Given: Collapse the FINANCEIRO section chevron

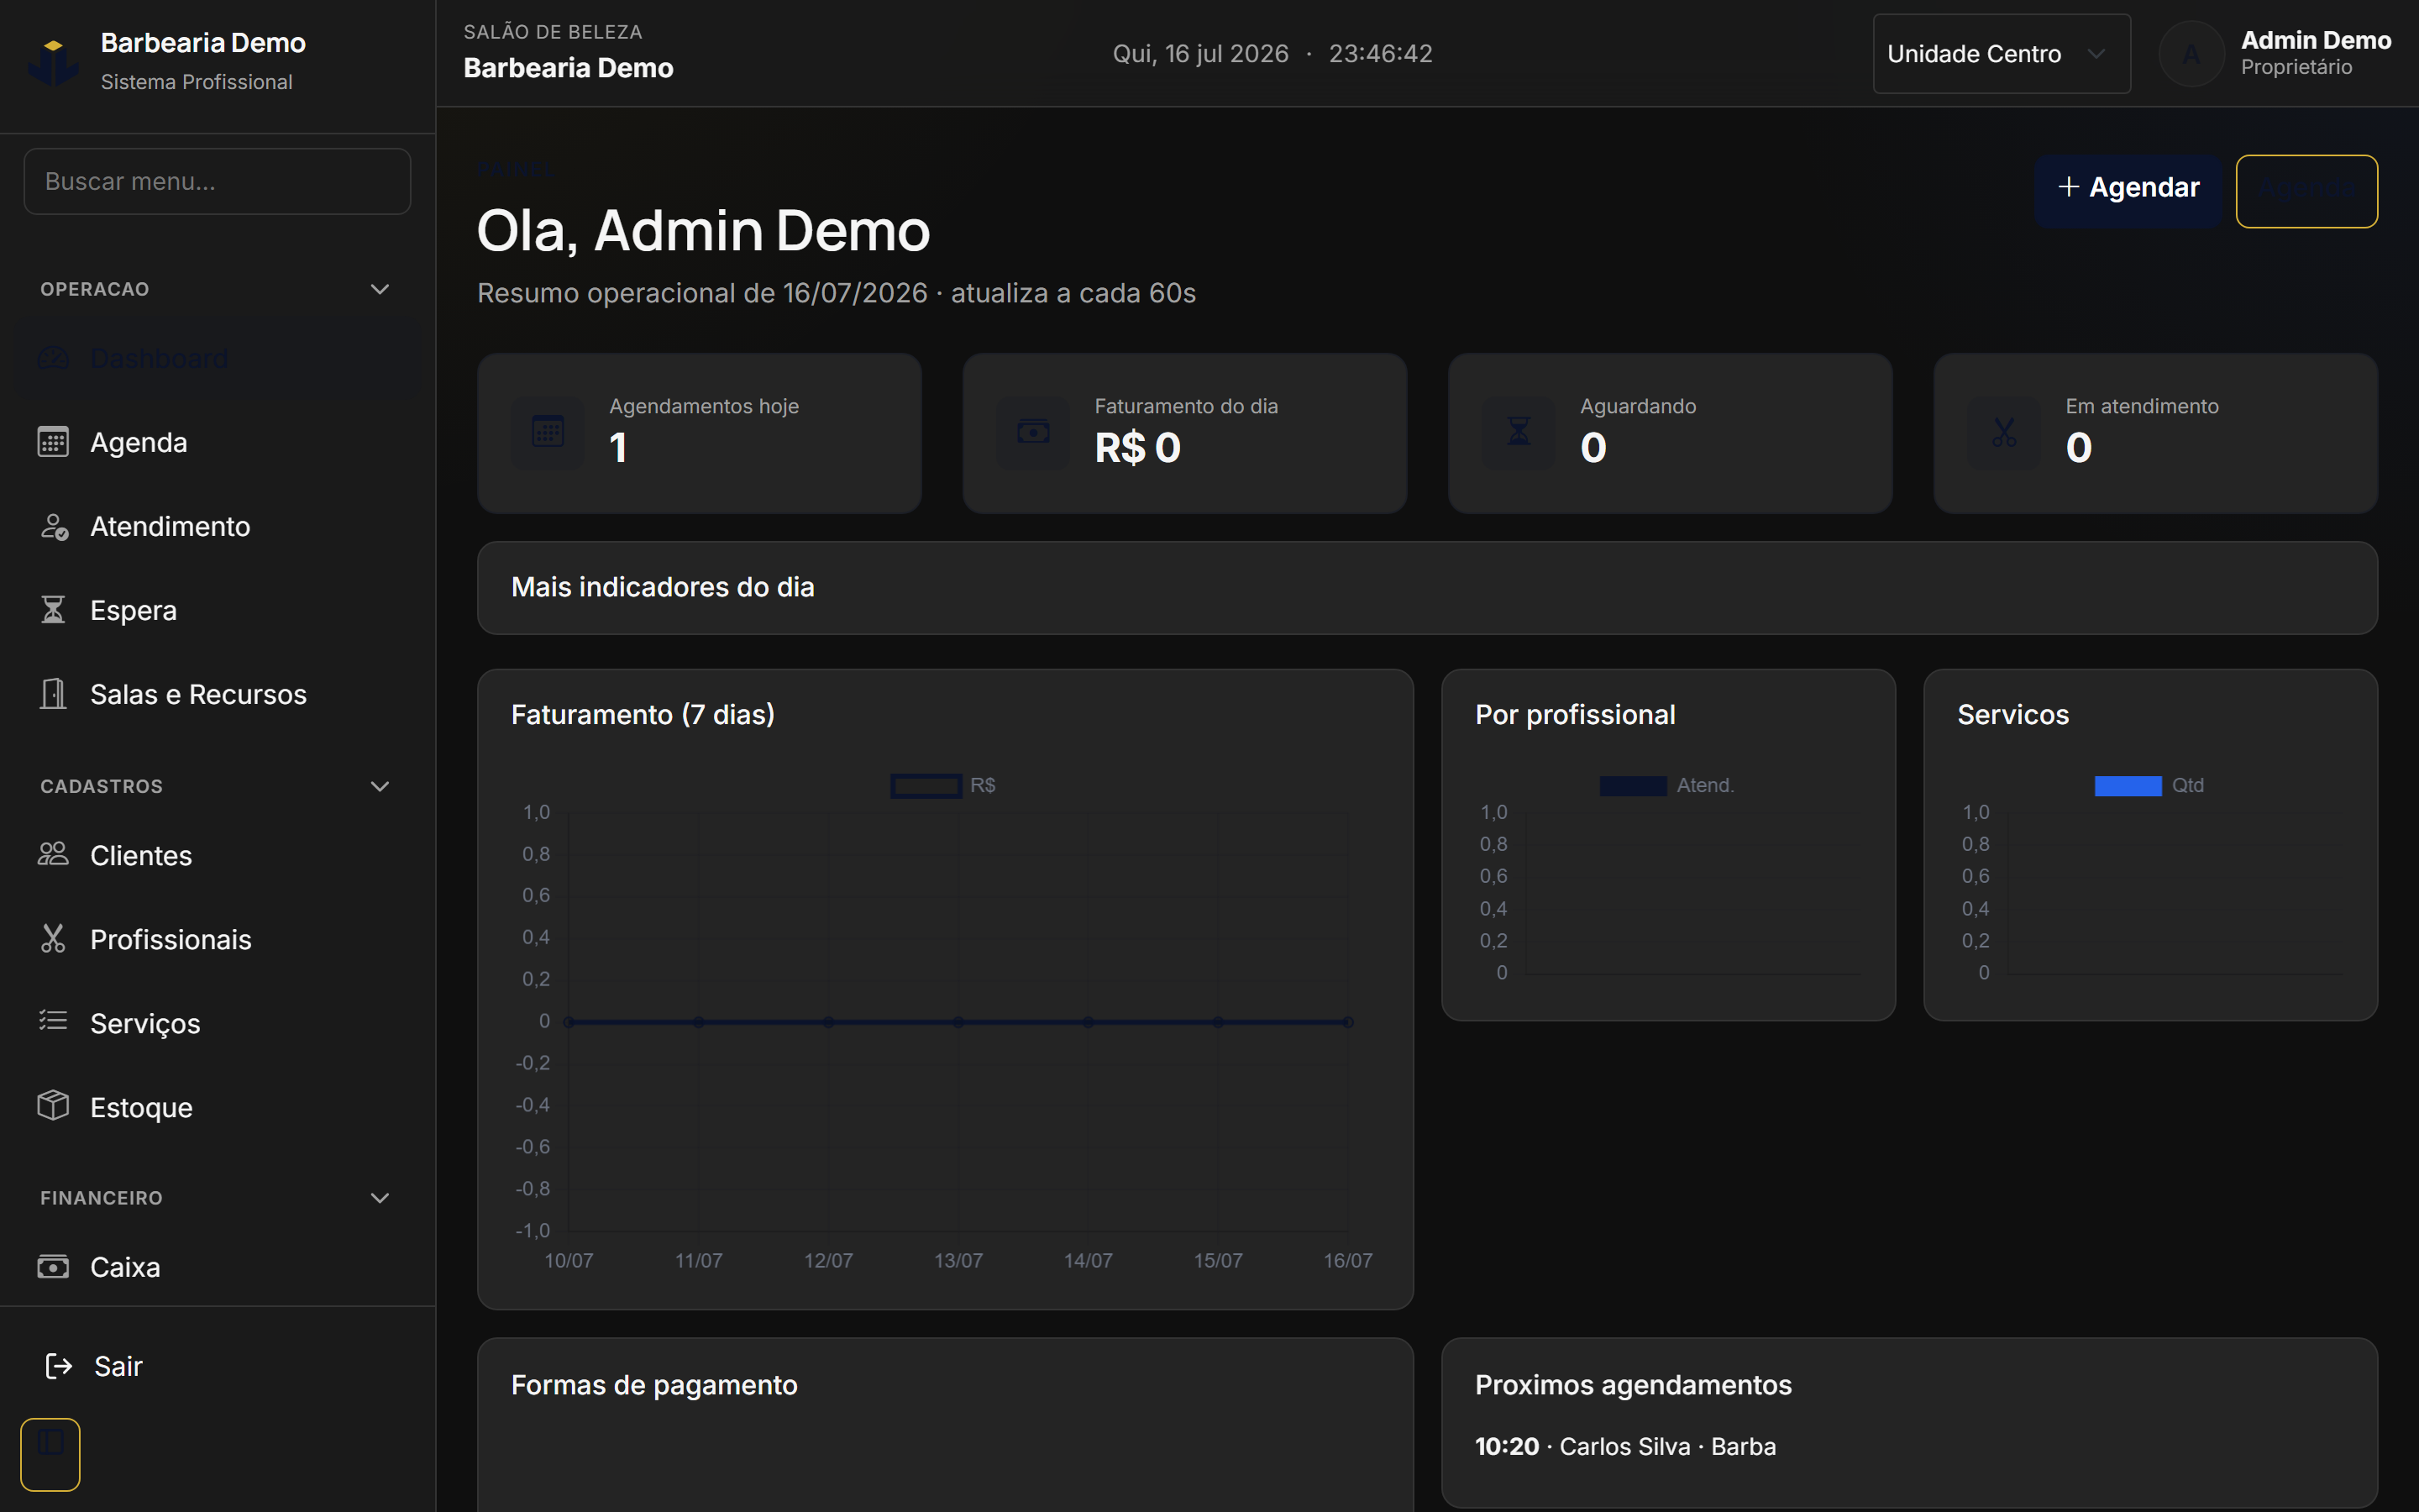Looking at the screenshot, I should coord(380,1198).
